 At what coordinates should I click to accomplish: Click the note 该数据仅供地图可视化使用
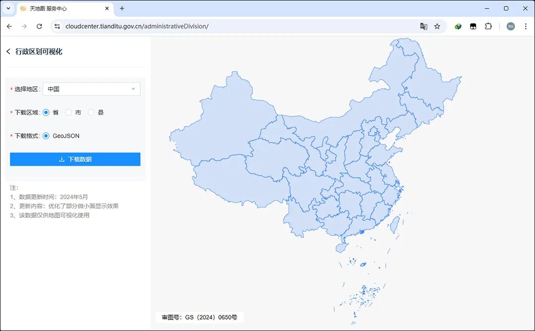pos(54,216)
